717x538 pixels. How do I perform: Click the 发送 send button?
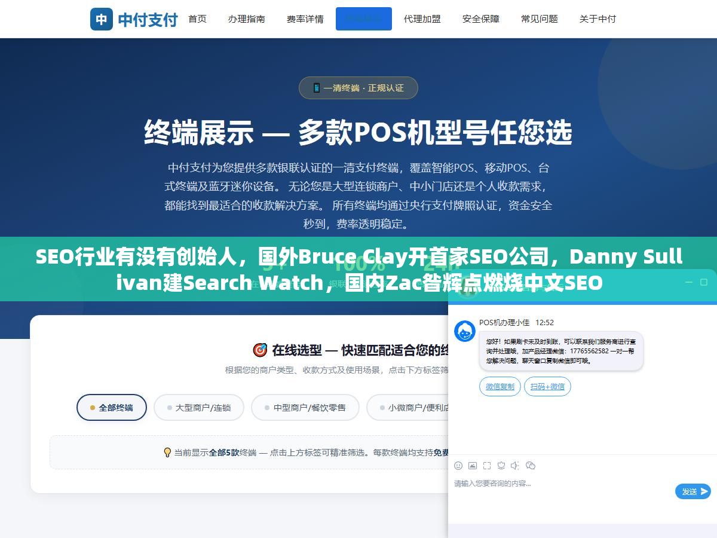point(693,491)
